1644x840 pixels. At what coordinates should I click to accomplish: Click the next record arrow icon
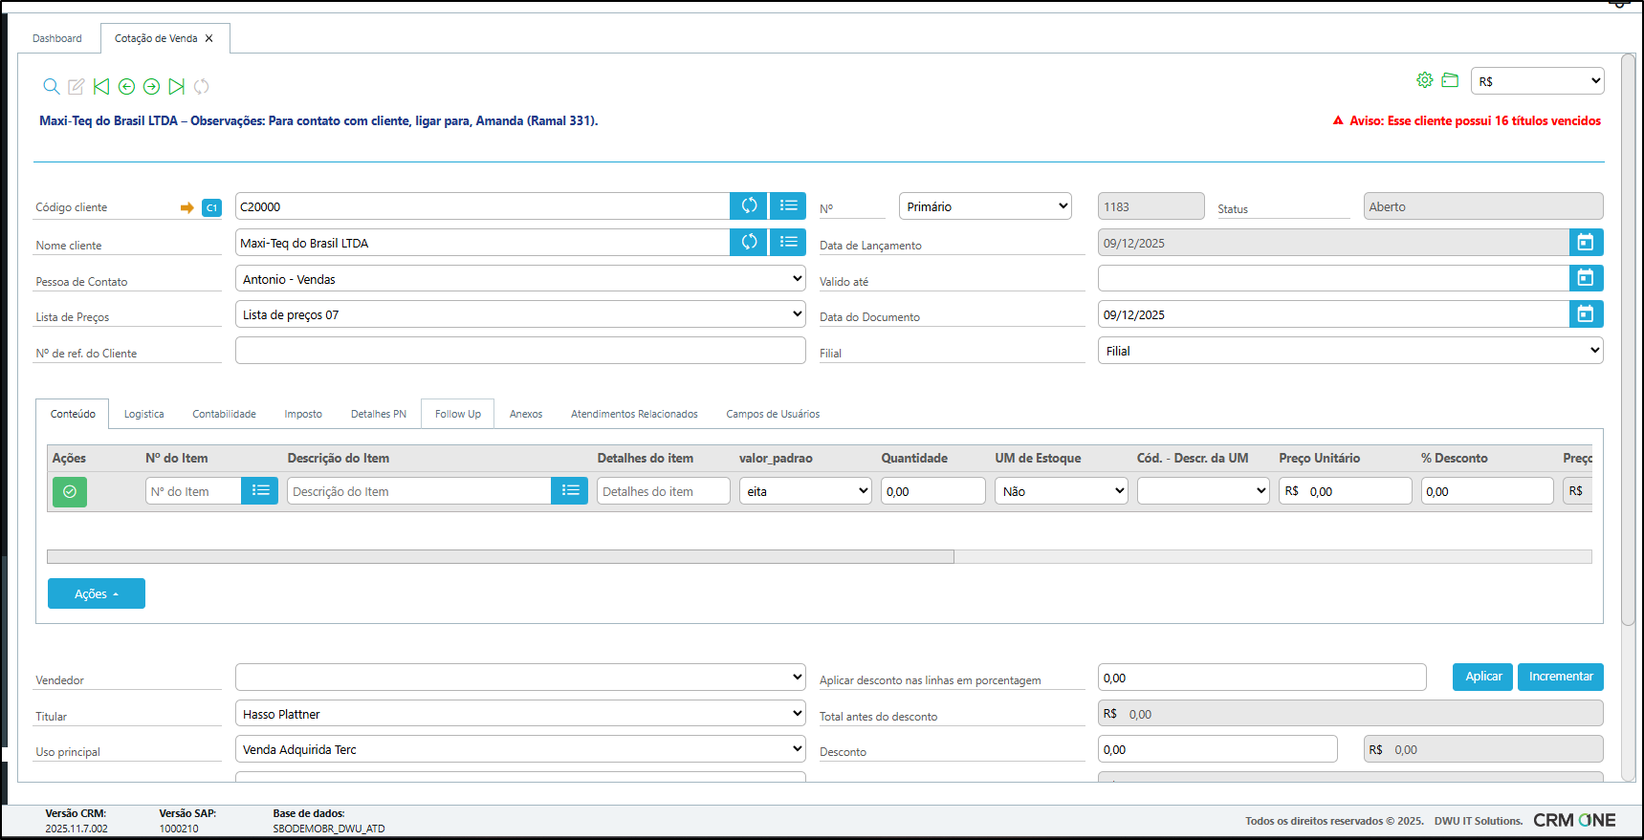click(x=151, y=87)
